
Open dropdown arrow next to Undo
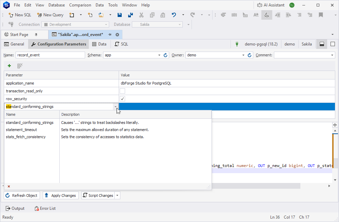[183, 15]
